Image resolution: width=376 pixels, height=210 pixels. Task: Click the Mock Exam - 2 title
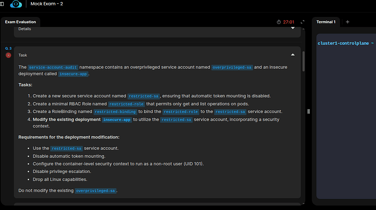coord(47,4)
